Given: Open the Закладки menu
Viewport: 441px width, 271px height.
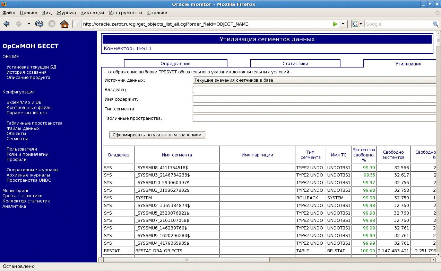Looking at the screenshot, I should 92,12.
